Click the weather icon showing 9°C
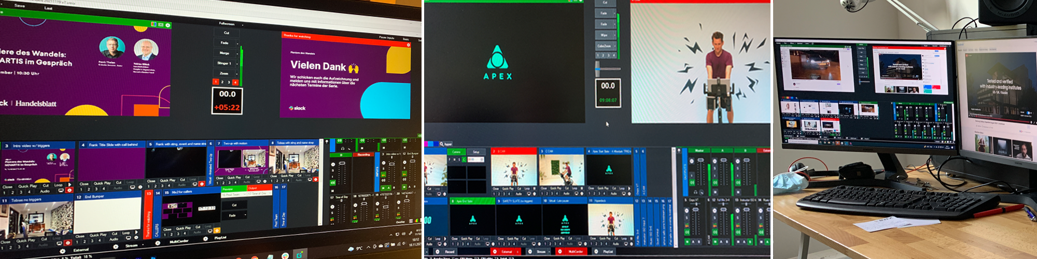This screenshot has height=259, width=1037. click(x=350, y=249)
